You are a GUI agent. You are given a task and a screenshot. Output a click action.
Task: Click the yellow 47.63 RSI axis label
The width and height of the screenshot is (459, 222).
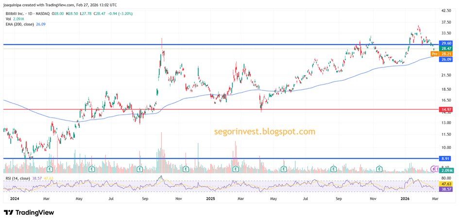[x=446, y=185]
